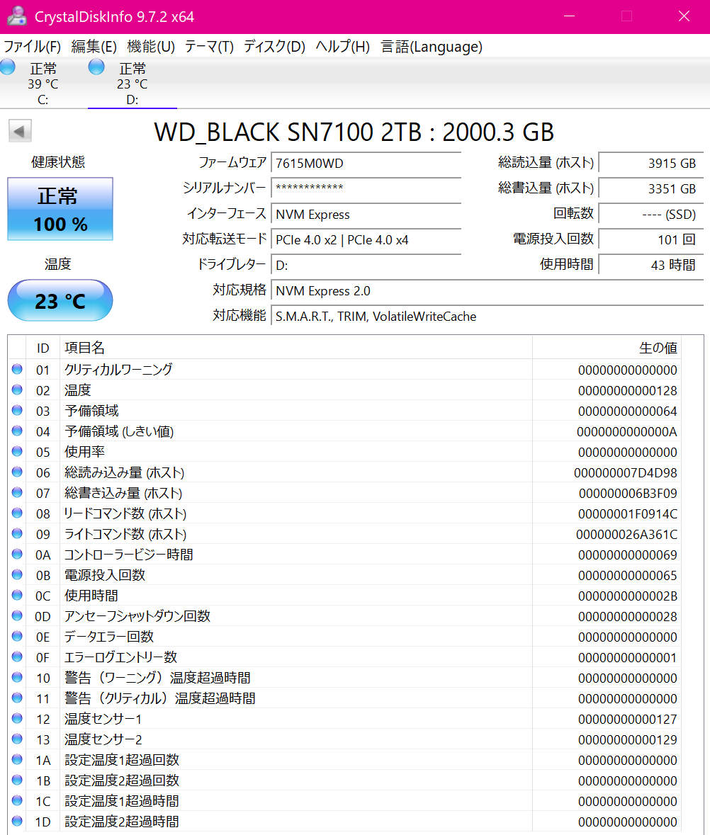This screenshot has height=835, width=710.
Task: Click raw value 000000007D4D98
Action: [625, 473]
